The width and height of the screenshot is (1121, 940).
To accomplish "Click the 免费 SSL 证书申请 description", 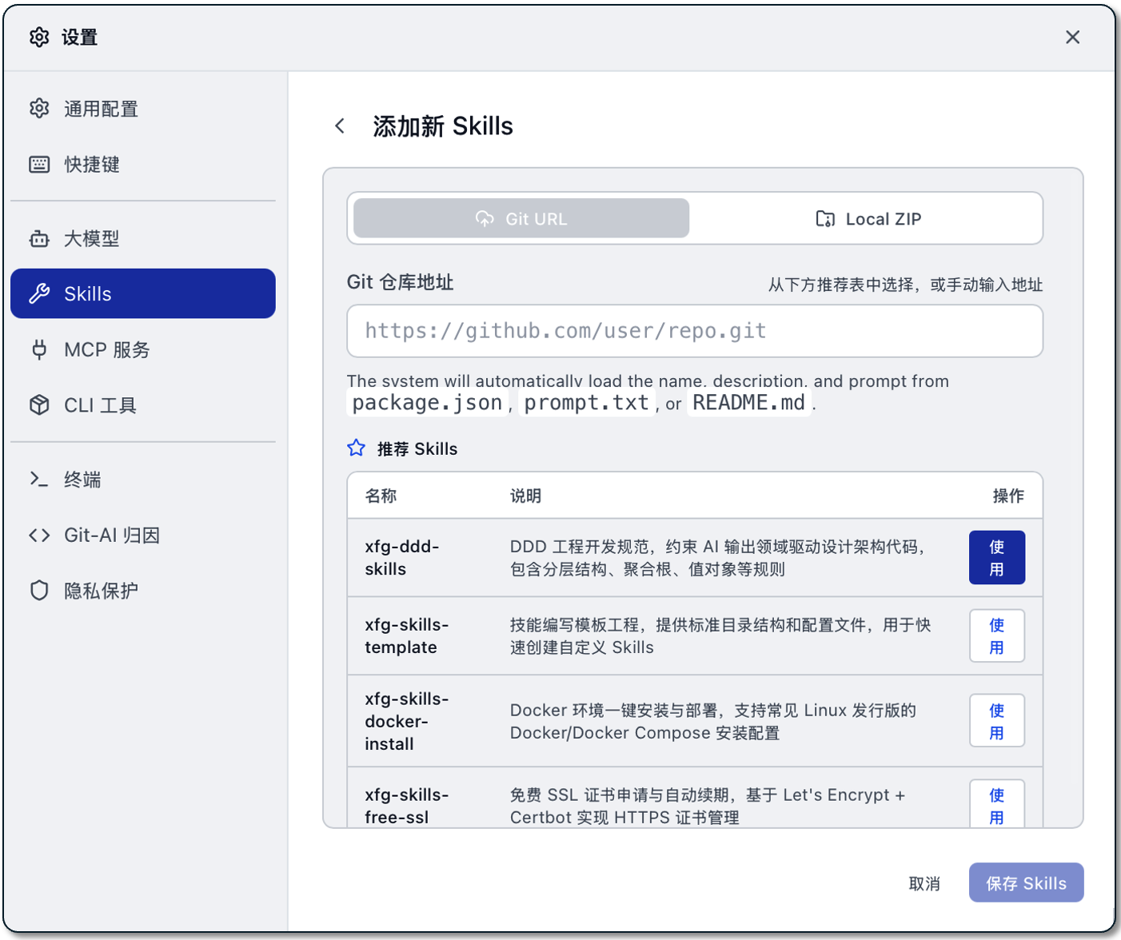I will [708, 807].
